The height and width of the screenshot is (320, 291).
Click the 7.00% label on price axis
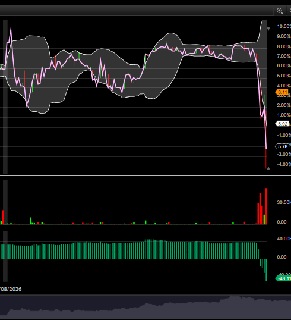(x=284, y=56)
